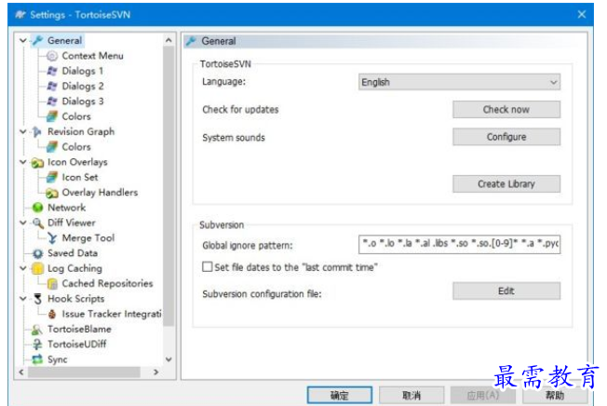This screenshot has height=406, width=607.
Task: Collapse the Hook Scripts node
Action: [x=23, y=299]
